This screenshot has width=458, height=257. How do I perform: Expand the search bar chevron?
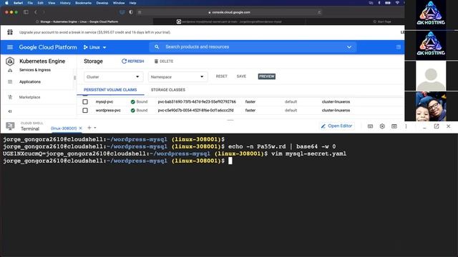[x=349, y=47]
